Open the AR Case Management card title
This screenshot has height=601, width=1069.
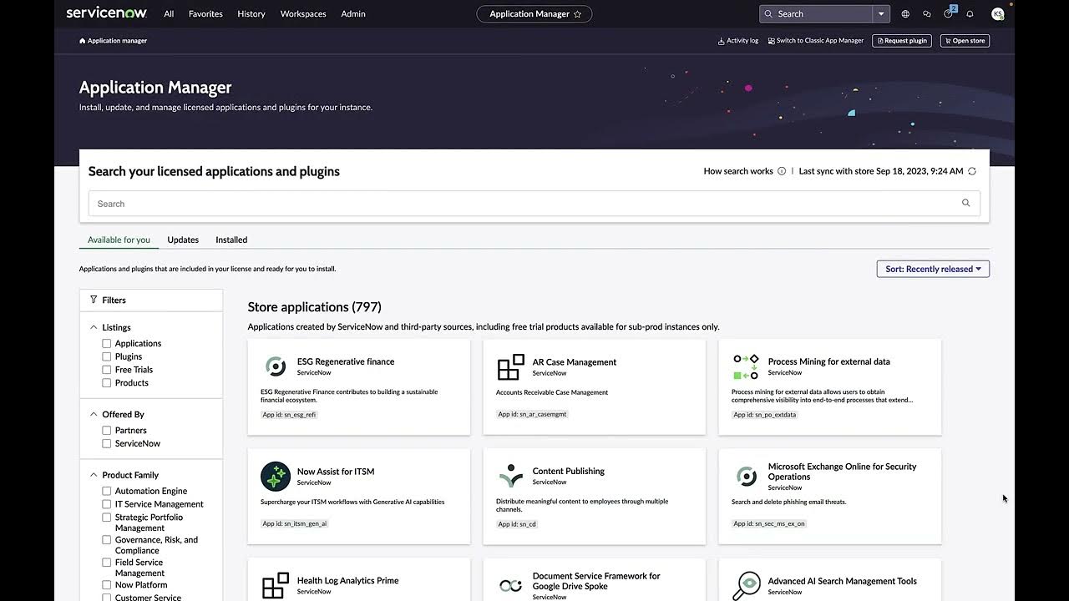click(x=575, y=362)
